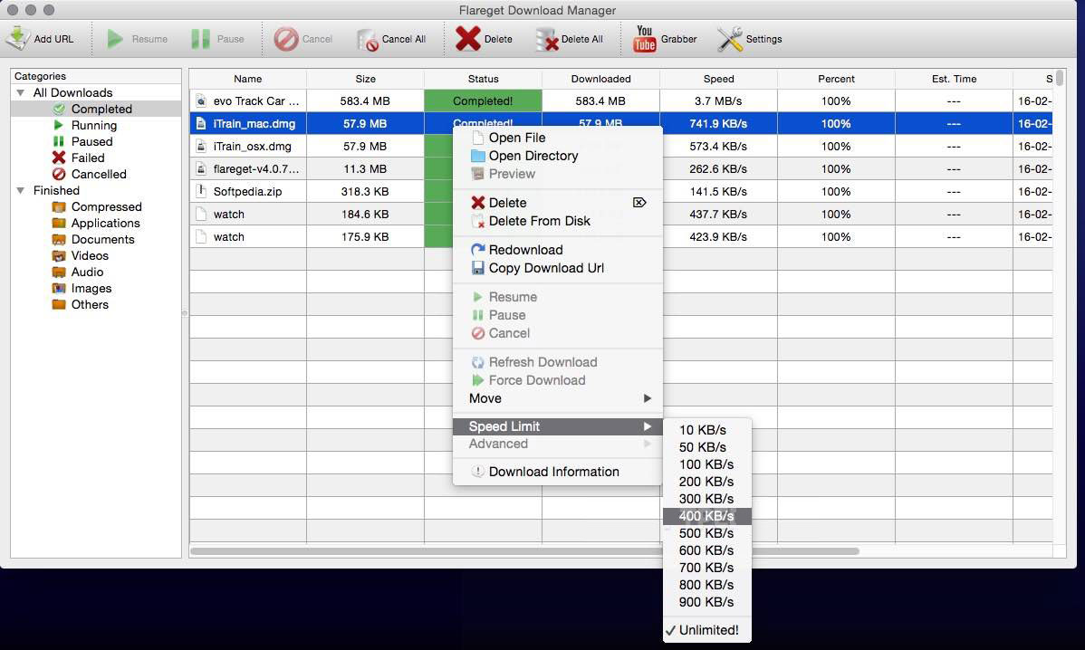This screenshot has height=650, width=1085.
Task: Set speed limit to 800 KB/s
Action: pos(707,585)
